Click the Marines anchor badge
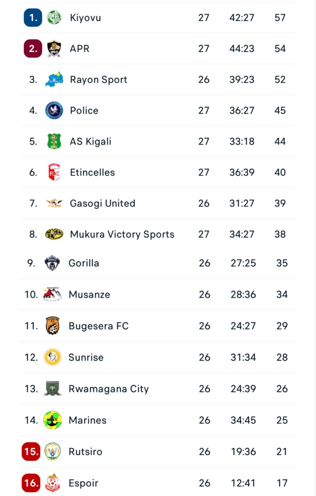The height and width of the screenshot is (496, 316). (x=52, y=420)
